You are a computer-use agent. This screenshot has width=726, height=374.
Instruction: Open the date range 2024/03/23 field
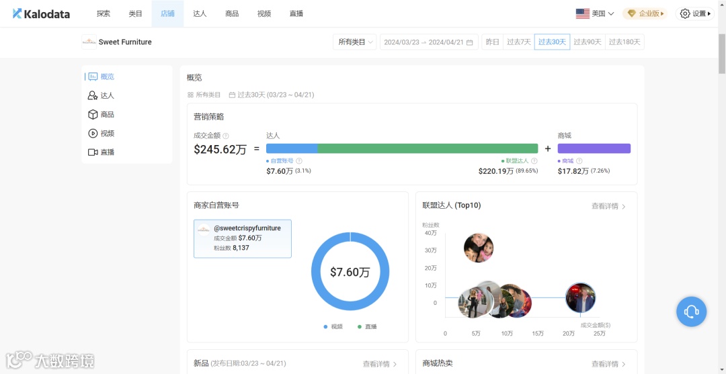click(x=429, y=42)
